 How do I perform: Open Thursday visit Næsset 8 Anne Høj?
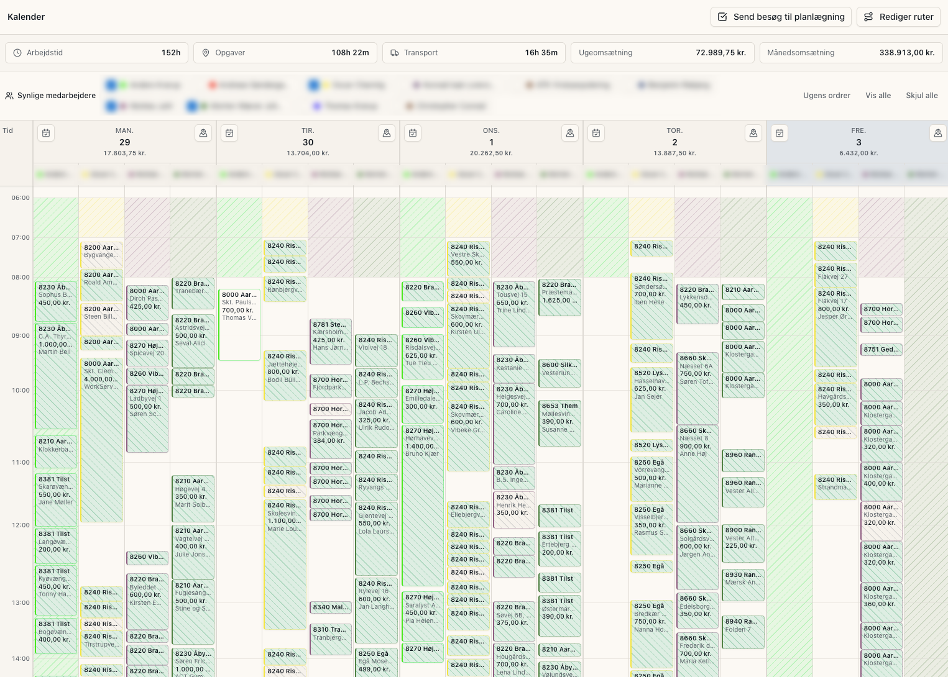point(697,474)
